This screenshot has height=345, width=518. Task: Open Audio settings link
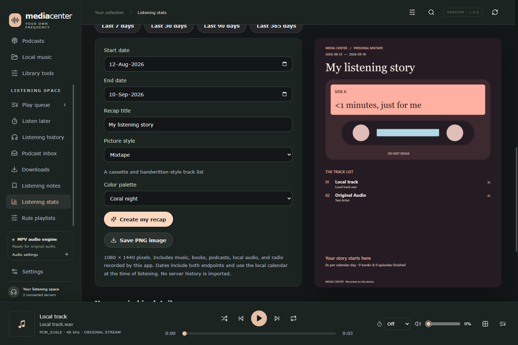[x=40, y=254]
